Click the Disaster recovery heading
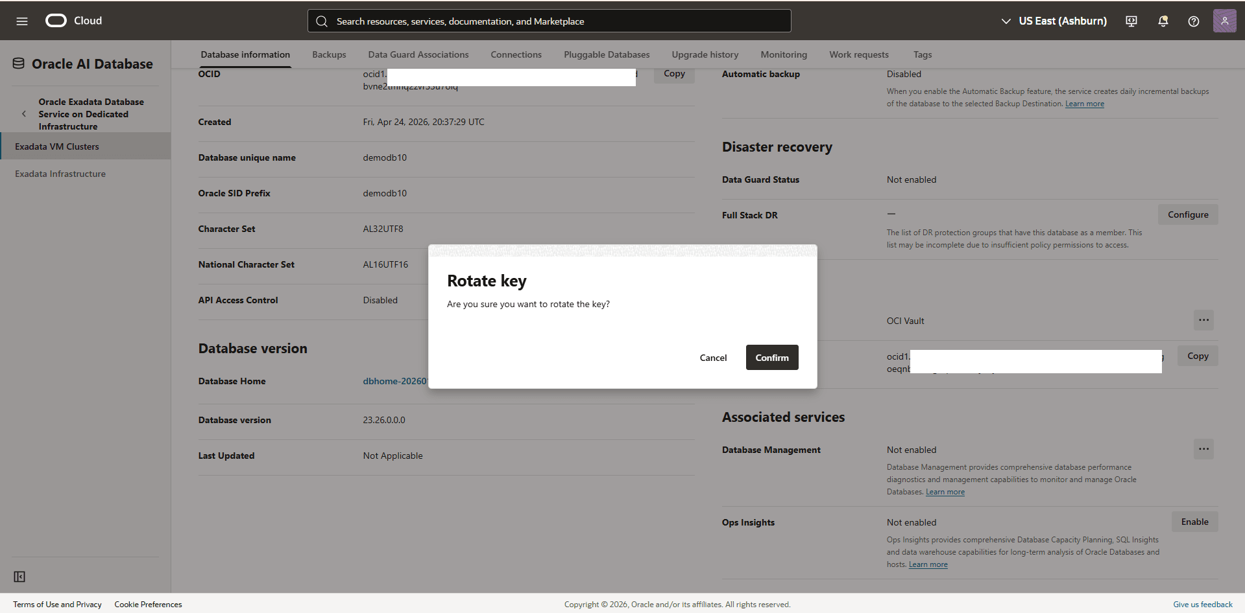This screenshot has width=1245, height=613. pyautogui.click(x=777, y=147)
